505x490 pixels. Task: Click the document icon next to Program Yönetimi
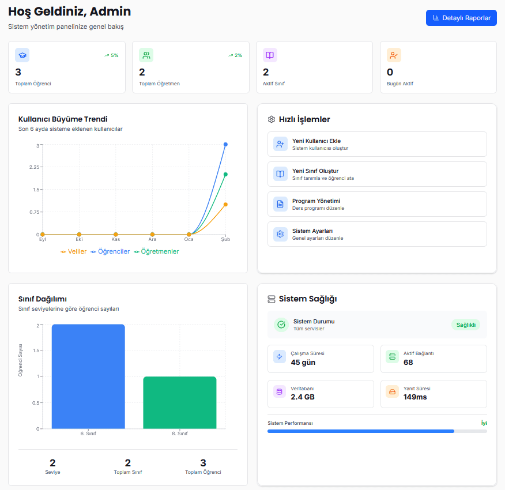click(280, 203)
